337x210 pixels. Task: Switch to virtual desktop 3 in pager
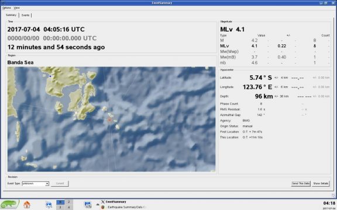pyautogui.click(x=60, y=207)
